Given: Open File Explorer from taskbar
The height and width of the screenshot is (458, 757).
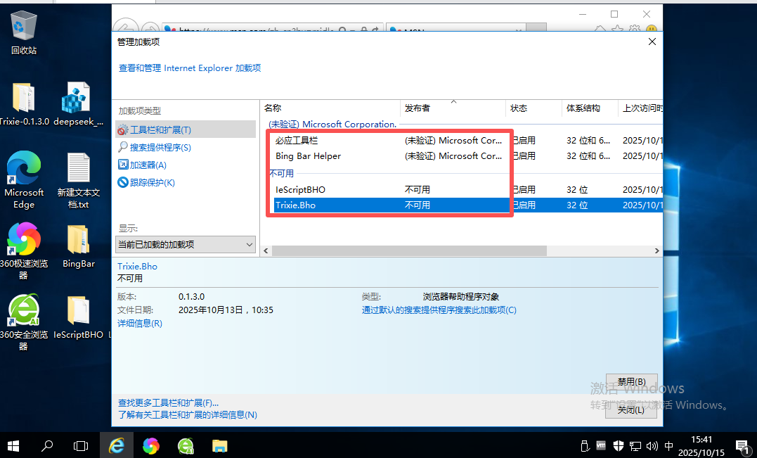Looking at the screenshot, I should pyautogui.click(x=220, y=445).
